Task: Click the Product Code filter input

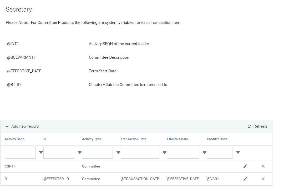Action: click(220, 153)
